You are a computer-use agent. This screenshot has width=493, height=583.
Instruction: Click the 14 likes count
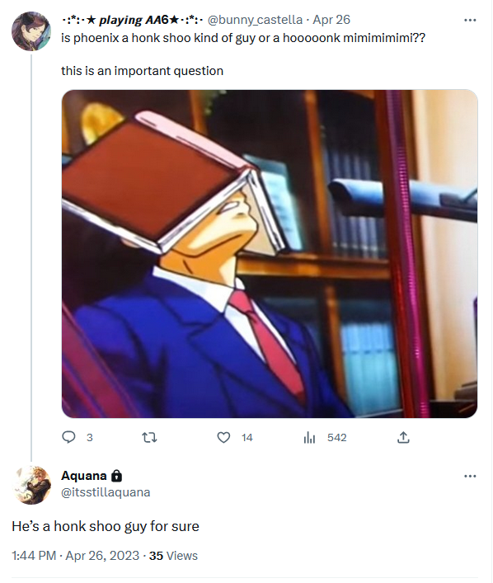(246, 438)
